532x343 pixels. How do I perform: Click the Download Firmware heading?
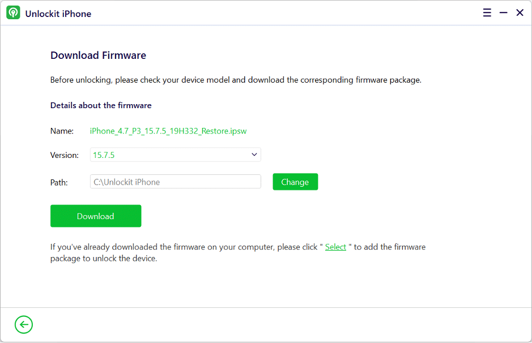(x=98, y=55)
